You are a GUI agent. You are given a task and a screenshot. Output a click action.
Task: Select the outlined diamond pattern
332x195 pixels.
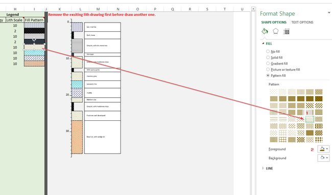310,140
